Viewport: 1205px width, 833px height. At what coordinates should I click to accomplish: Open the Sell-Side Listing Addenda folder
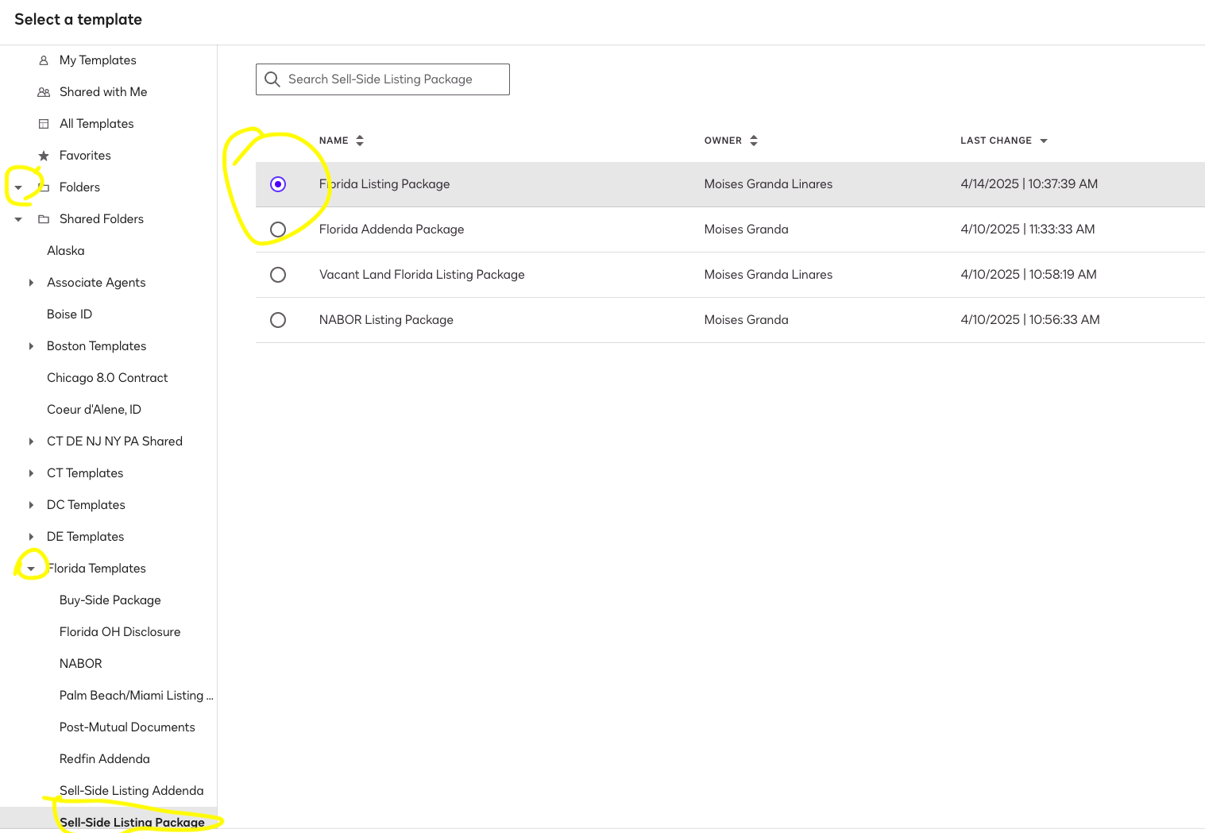point(132,791)
